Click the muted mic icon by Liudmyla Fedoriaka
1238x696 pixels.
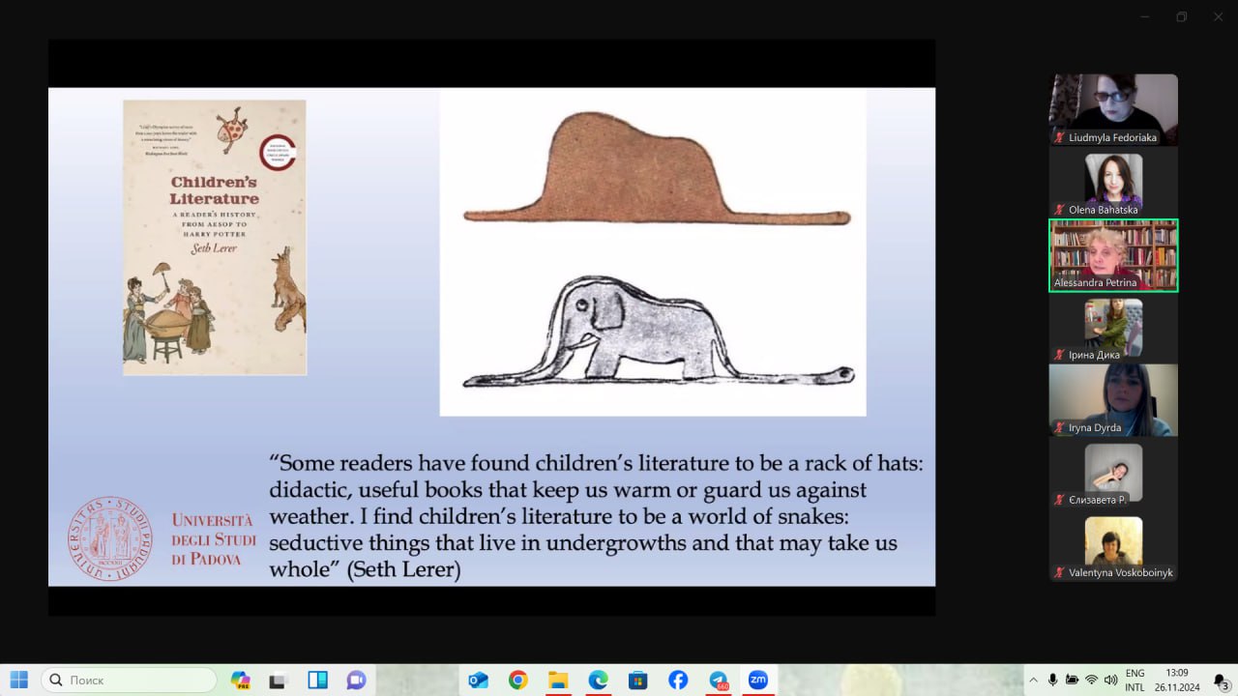[1059, 138]
